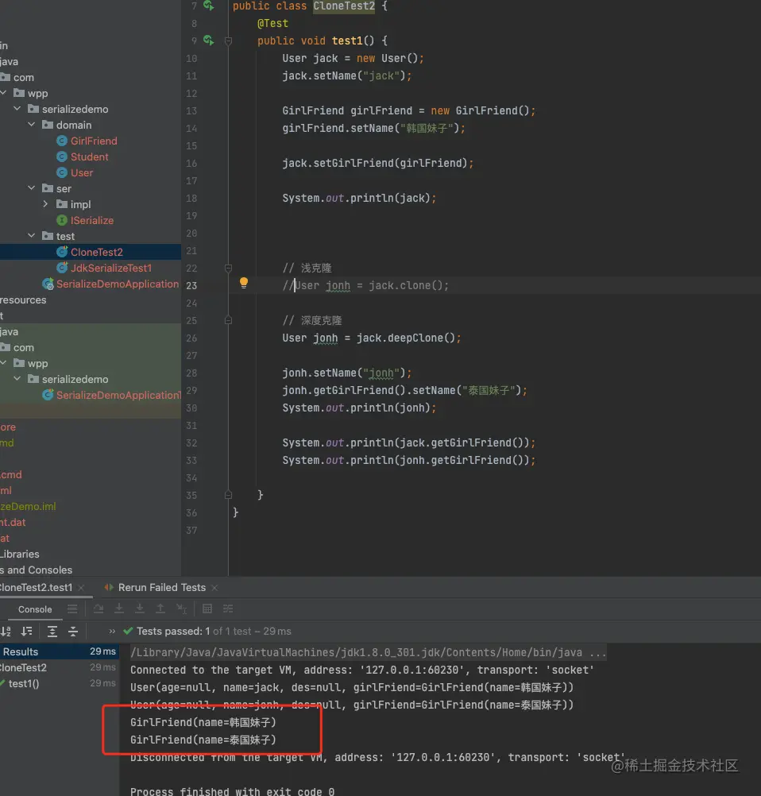
Task: Collapse all test results
Action: [x=73, y=631]
